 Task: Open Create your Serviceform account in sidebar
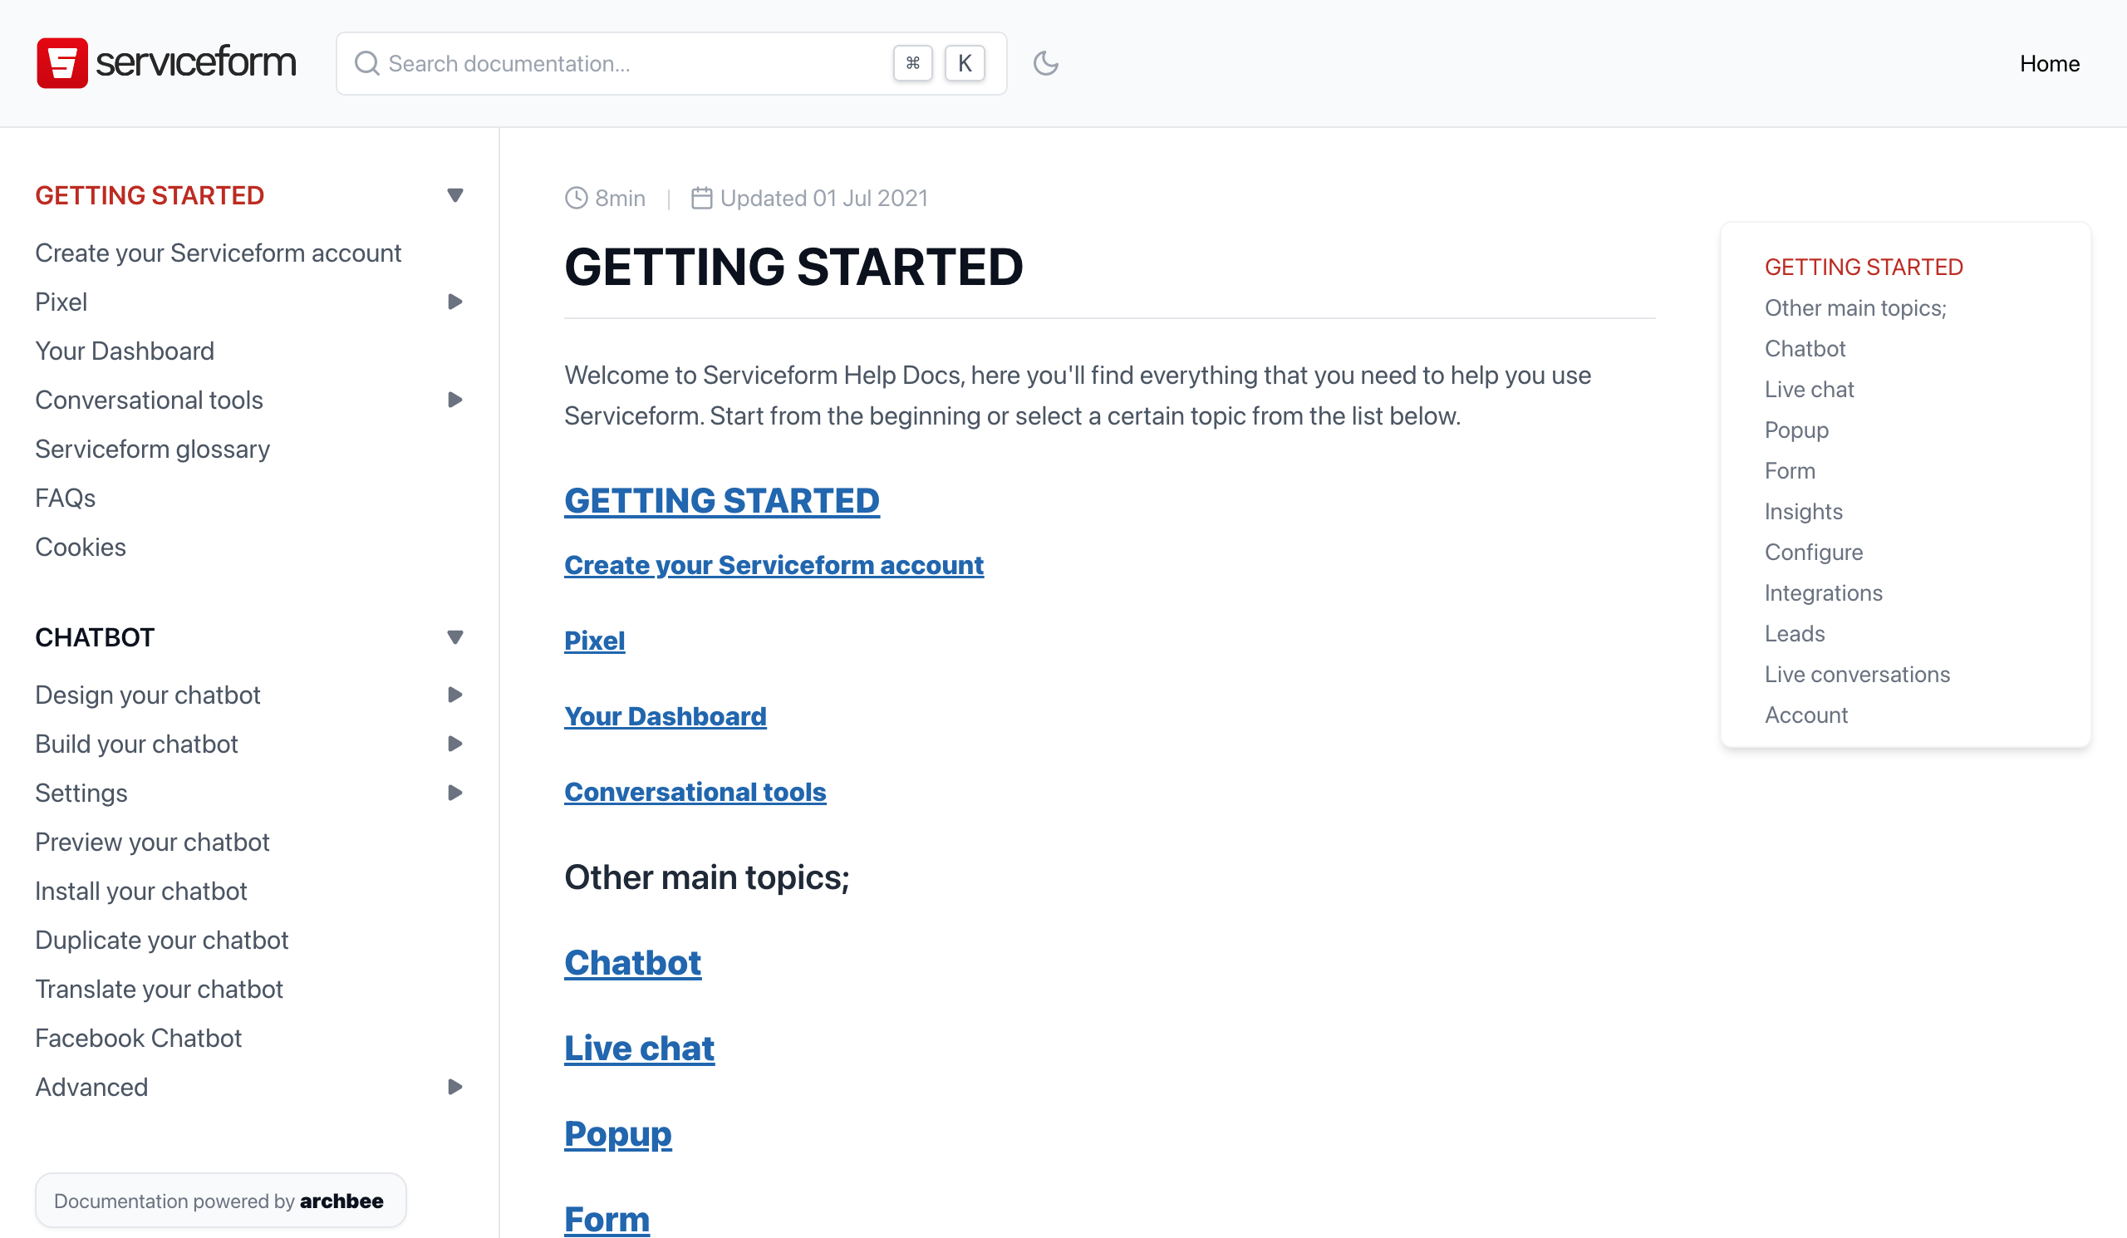(218, 253)
